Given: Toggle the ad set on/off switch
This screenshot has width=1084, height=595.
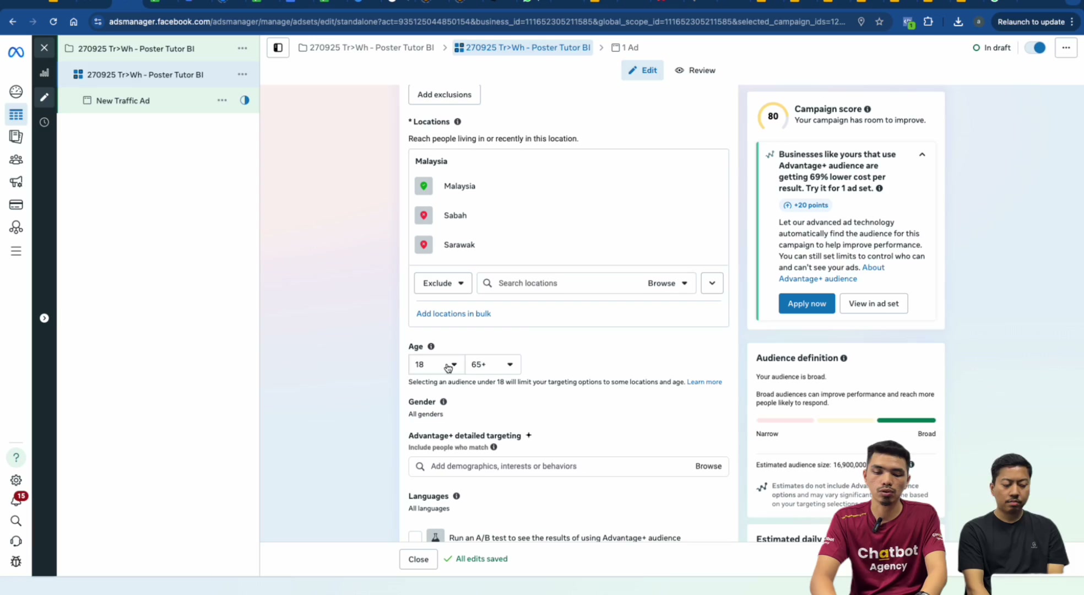Looking at the screenshot, I should tap(1035, 48).
